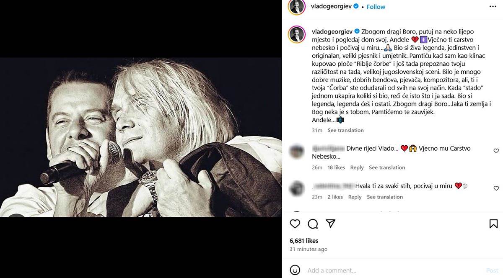
Task: View the 2 likes on the second comment
Action: click(335, 197)
